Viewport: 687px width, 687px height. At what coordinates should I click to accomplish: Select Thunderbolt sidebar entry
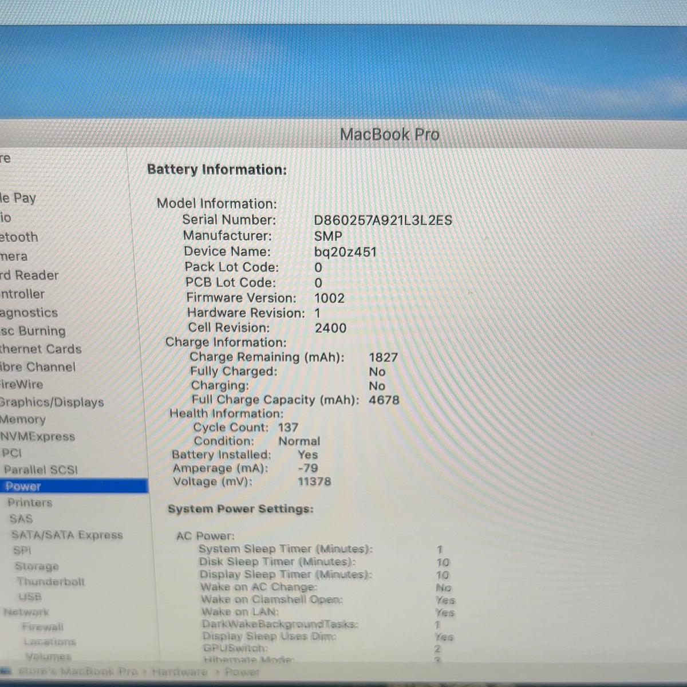tap(50, 582)
